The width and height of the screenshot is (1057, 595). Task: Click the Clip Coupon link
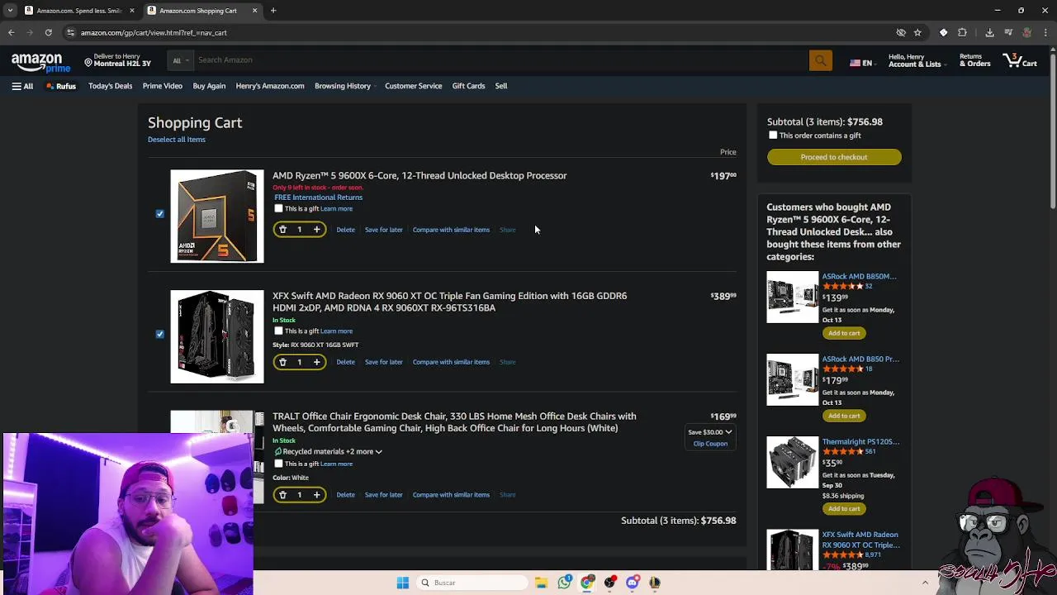pos(710,444)
